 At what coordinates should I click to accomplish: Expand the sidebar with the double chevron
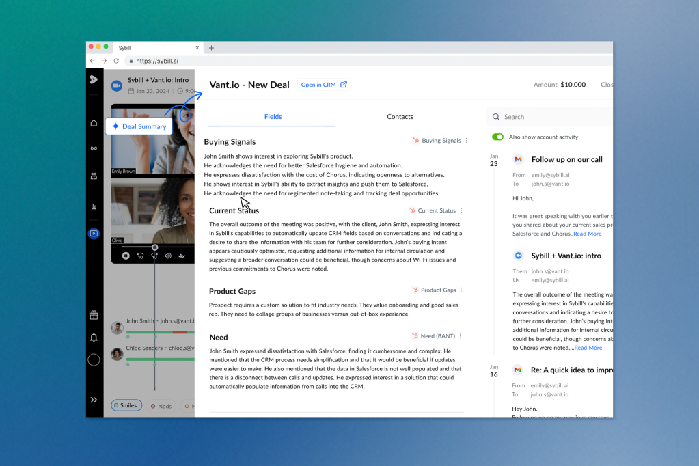click(x=94, y=400)
